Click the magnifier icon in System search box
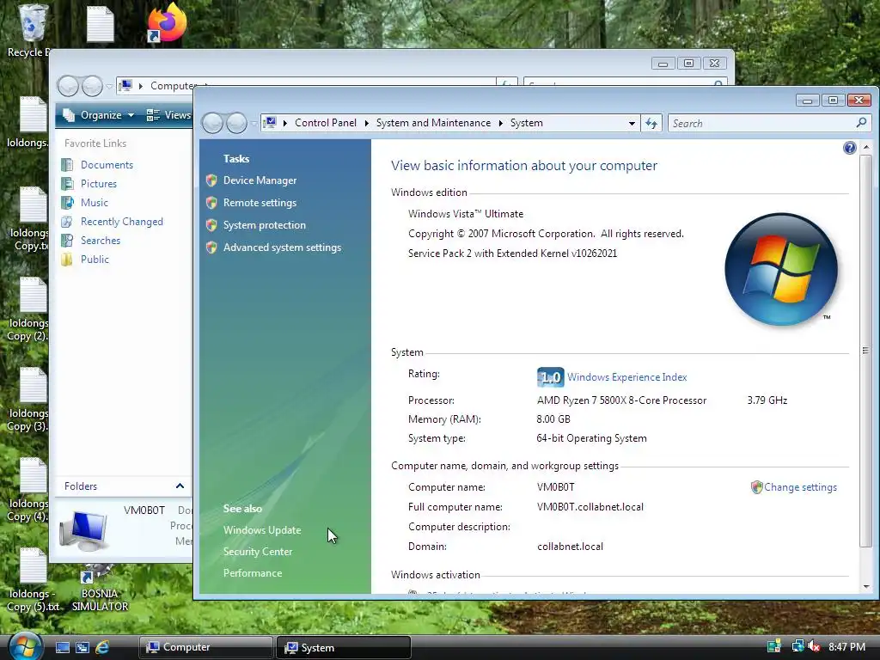880x660 pixels. pyautogui.click(x=861, y=122)
